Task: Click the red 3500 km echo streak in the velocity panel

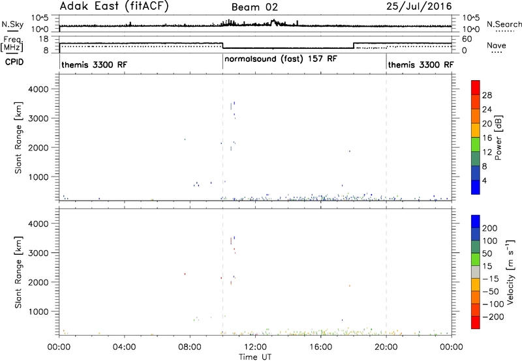Action: tap(231, 240)
